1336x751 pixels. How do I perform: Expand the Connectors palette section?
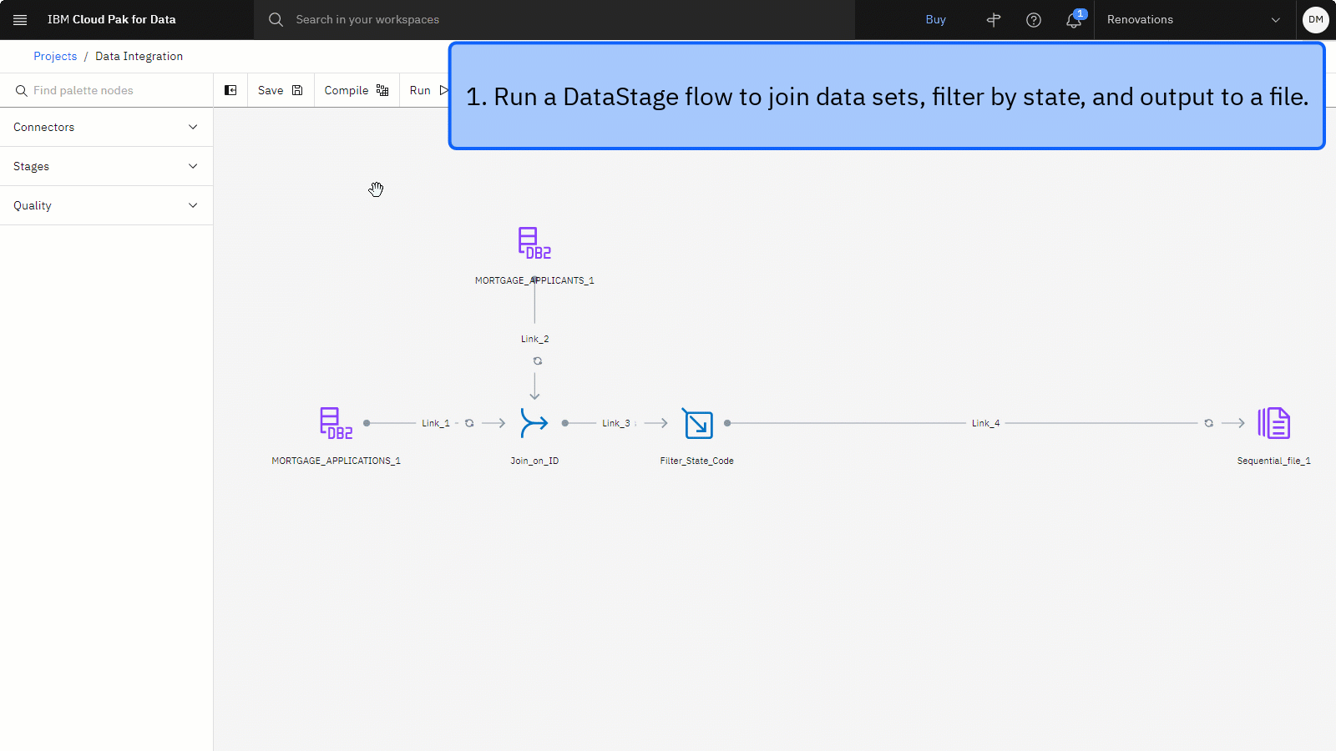[106, 127]
